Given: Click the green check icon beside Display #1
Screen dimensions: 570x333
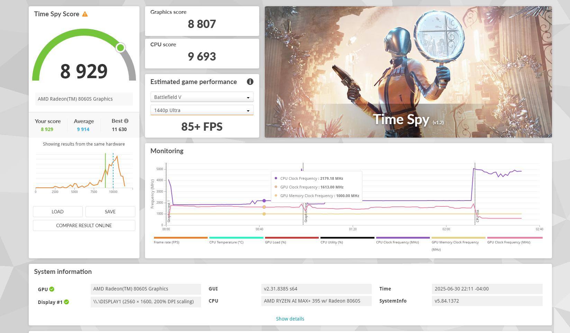Looking at the screenshot, I should tap(66, 302).
